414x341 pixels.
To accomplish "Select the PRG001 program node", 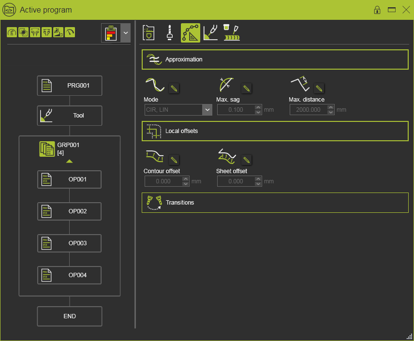I will coord(70,86).
